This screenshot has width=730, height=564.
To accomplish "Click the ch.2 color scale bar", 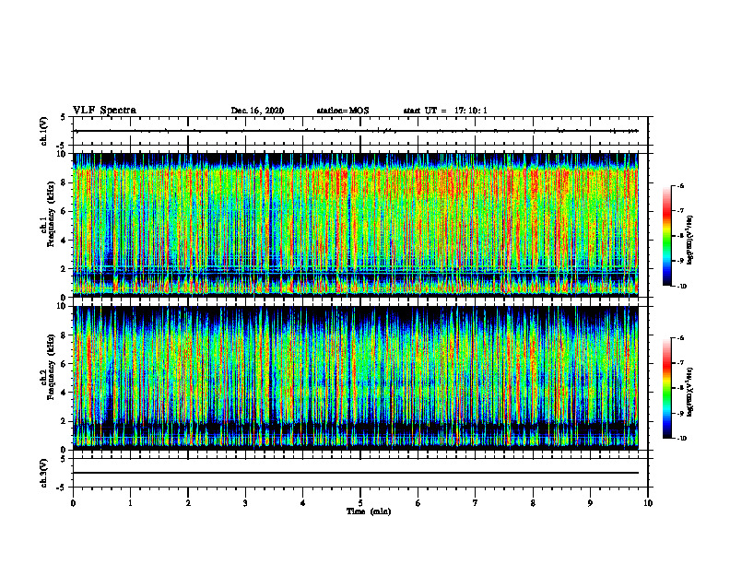I will 666,388.
